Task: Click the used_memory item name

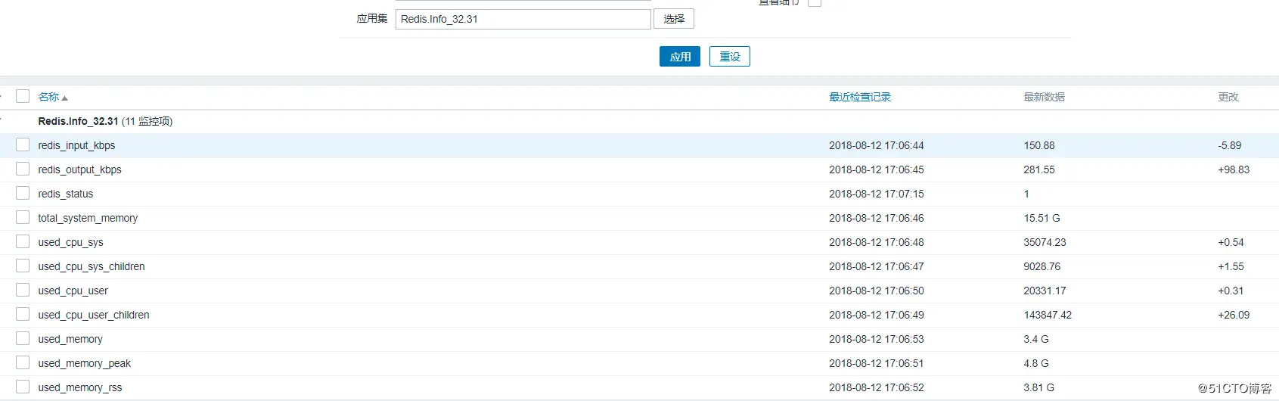Action: click(x=70, y=339)
